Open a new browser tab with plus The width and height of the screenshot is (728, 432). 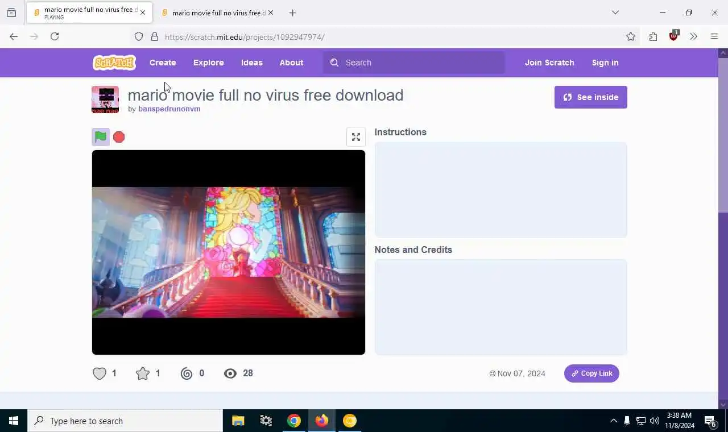[292, 13]
